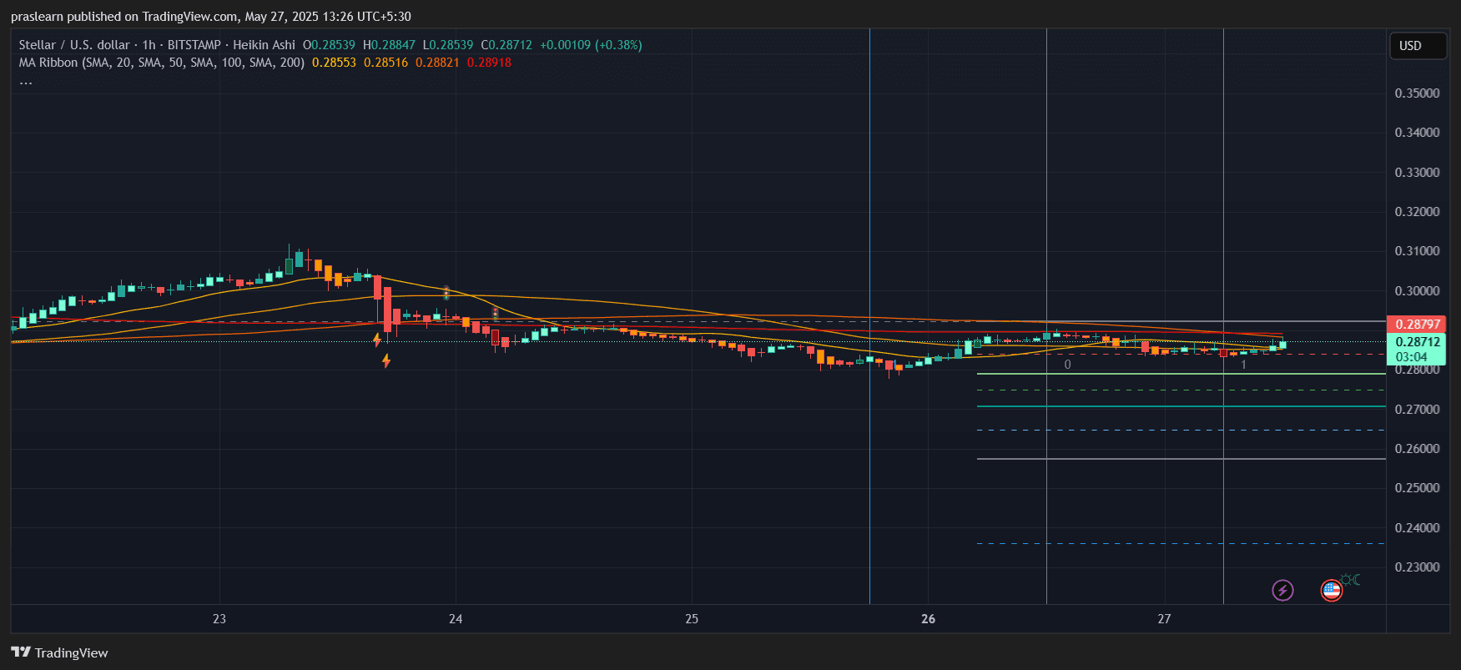Click date label 24 on the time axis
1461x670 pixels.
coord(456,619)
